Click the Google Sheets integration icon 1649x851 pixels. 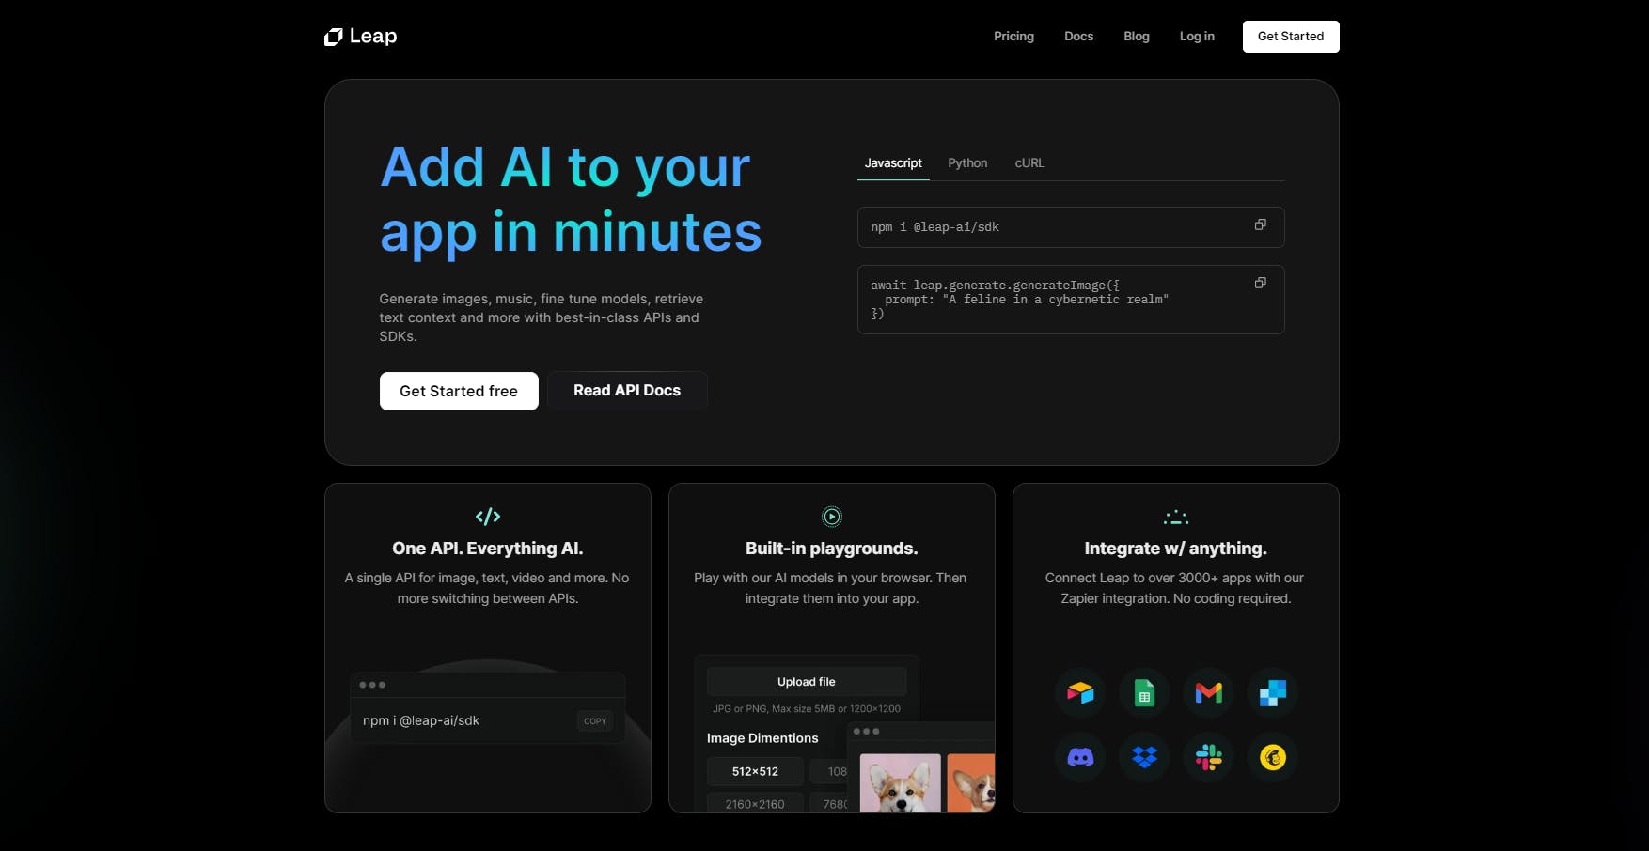1144,693
